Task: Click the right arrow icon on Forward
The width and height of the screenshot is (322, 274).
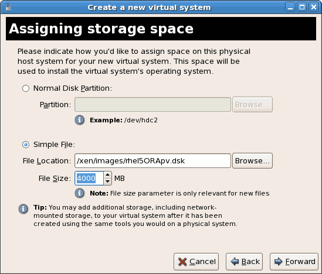Action: tap(279, 262)
